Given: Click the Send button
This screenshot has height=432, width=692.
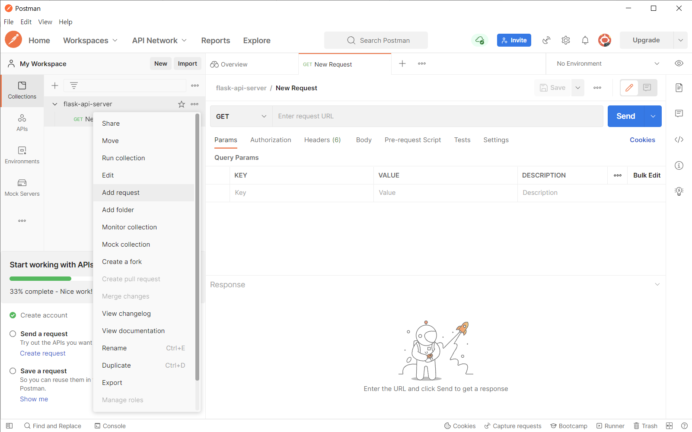Looking at the screenshot, I should click(626, 116).
